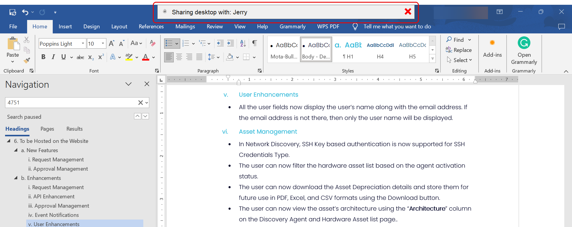The width and height of the screenshot is (572, 227).
Task: Switch to the Results navigation tab
Action: pyautogui.click(x=74, y=129)
